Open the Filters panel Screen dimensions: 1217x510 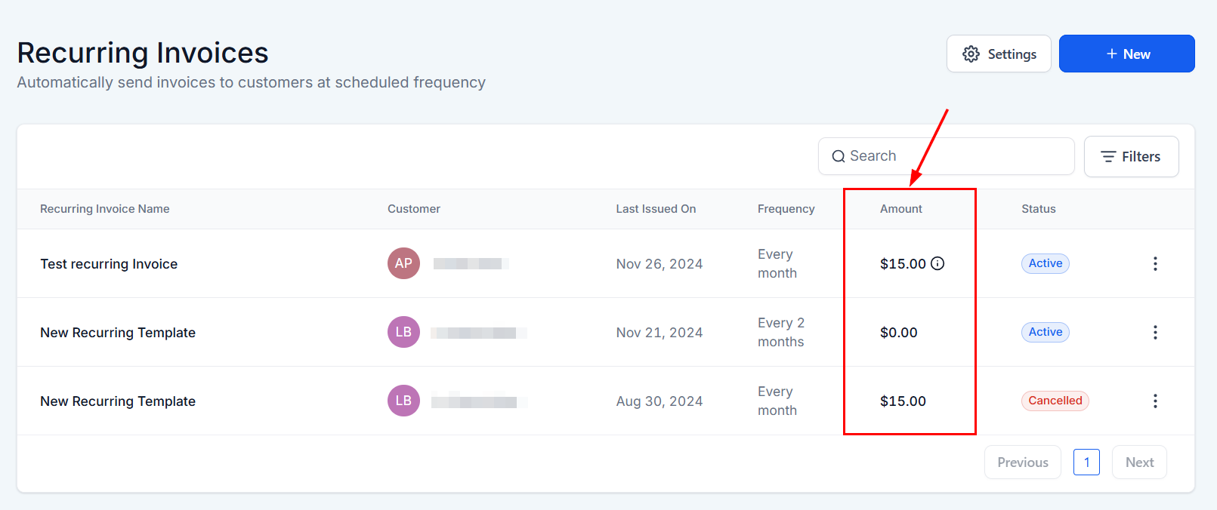coord(1131,157)
